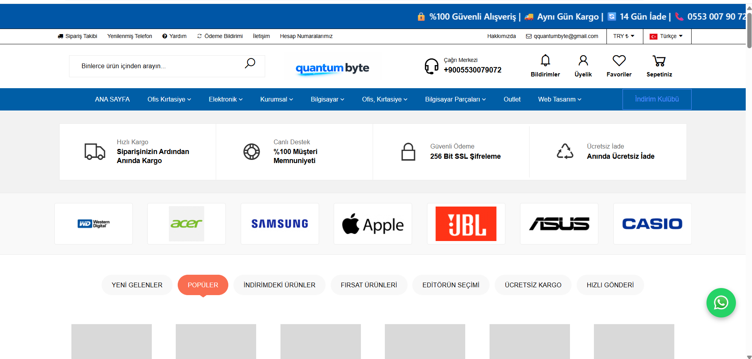Expand the Elektronik menu
Screen dimensions: 752x359
226,99
